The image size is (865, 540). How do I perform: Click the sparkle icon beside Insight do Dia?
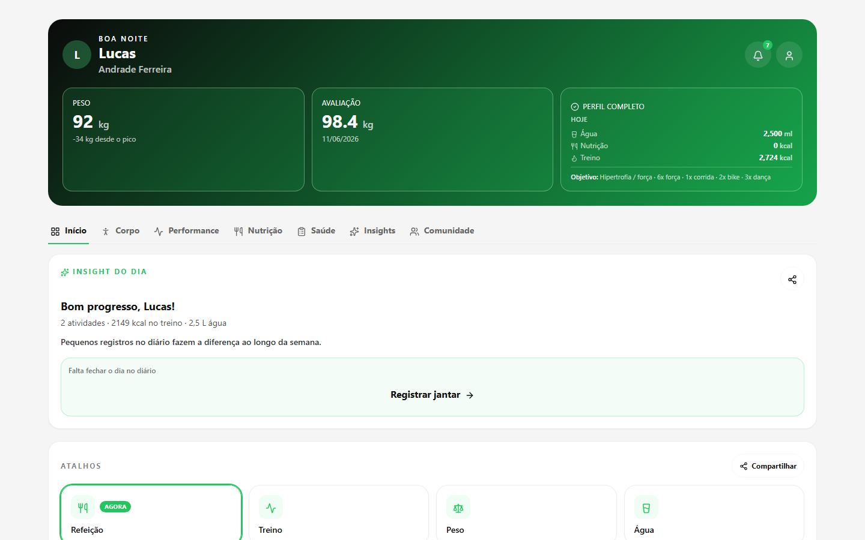[65, 272]
